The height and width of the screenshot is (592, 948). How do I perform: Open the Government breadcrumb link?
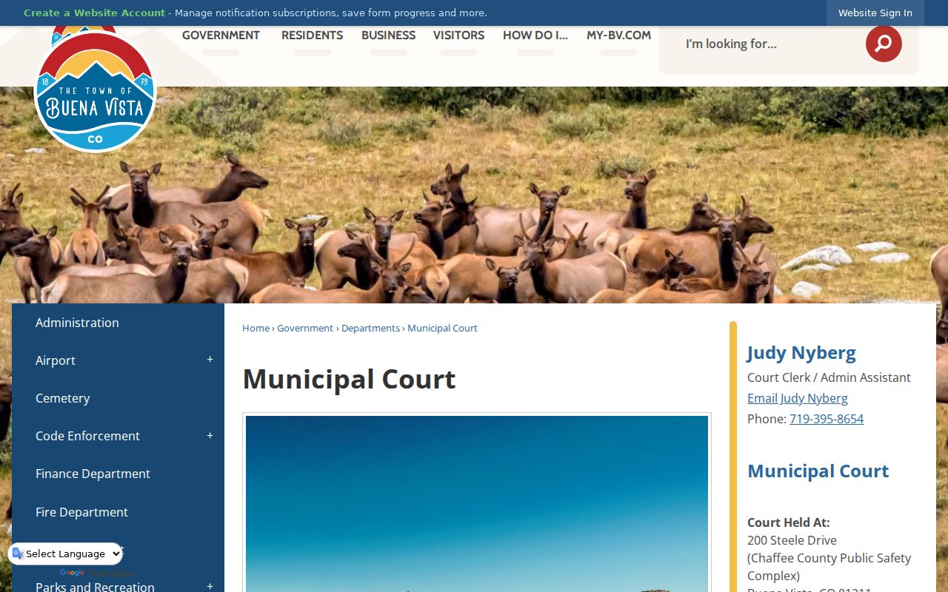305,328
